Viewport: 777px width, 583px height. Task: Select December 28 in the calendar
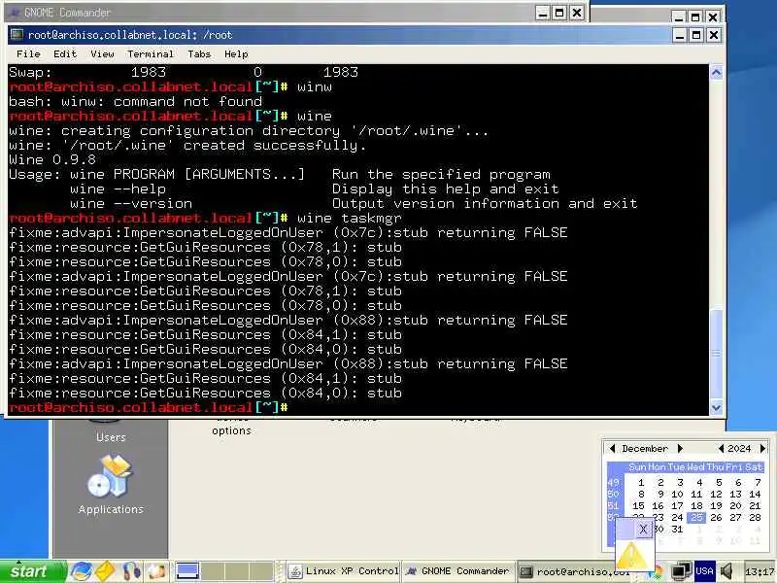pos(755,517)
